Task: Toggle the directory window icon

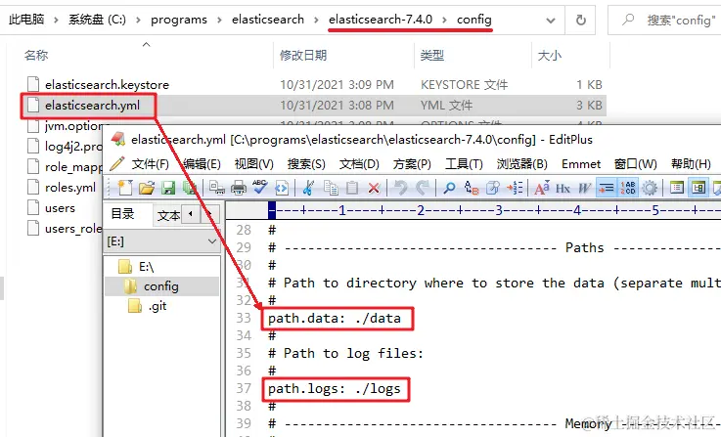Action: pos(676,188)
